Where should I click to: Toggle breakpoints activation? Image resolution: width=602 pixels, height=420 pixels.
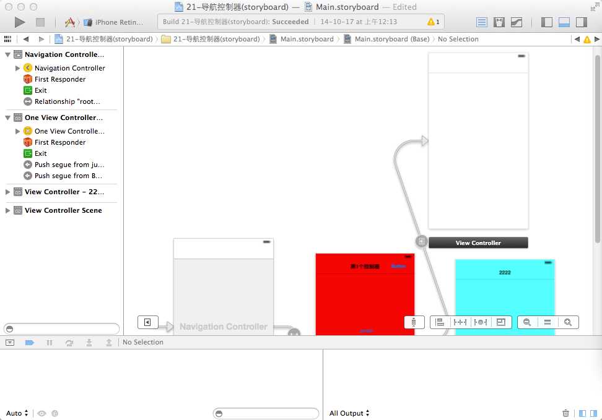point(30,343)
